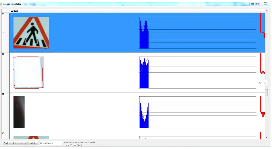This screenshot has width=272, height=149.
Task: Minimize the Create templates window
Action: [253, 4]
